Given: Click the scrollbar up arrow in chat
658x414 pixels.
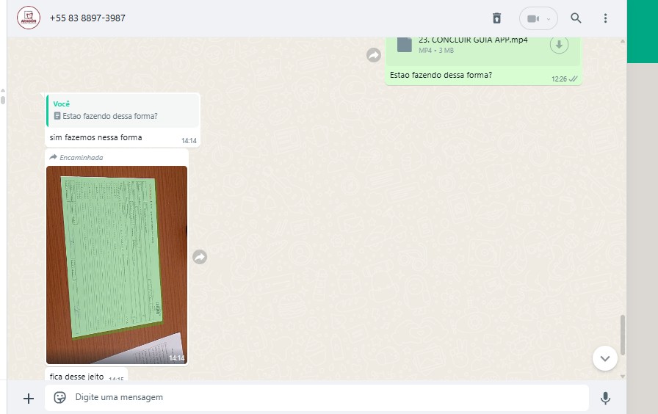Looking at the screenshot, I should pos(622,41).
